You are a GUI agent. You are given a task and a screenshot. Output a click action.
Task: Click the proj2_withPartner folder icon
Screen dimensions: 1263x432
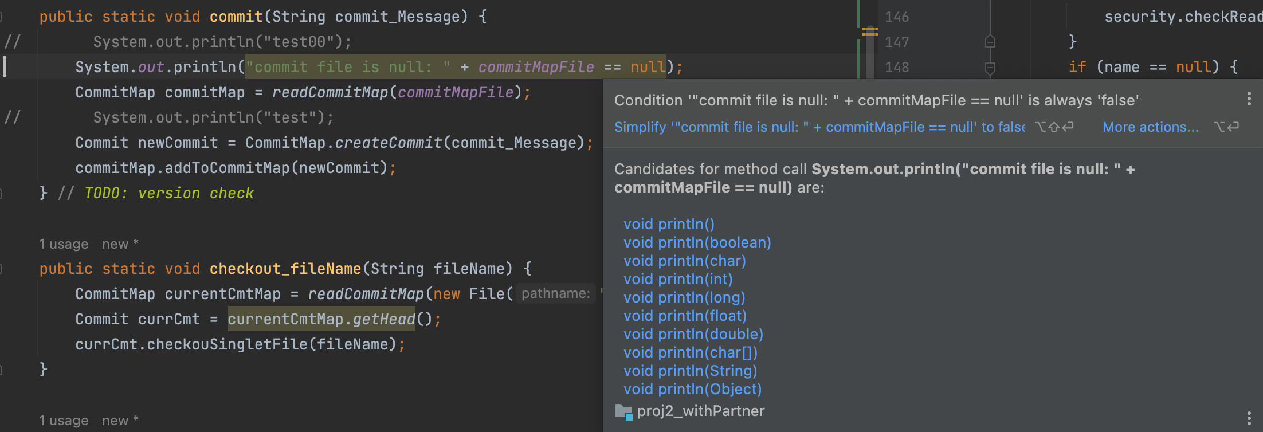pos(623,411)
